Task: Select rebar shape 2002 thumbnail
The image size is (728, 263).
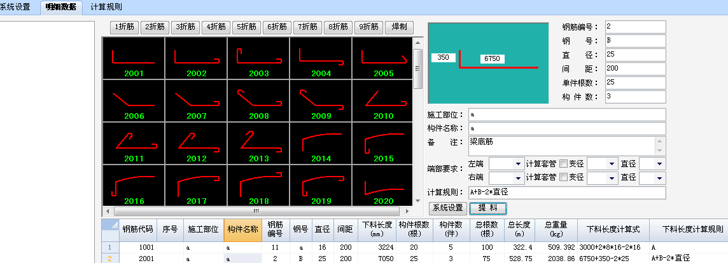Action: [197, 58]
